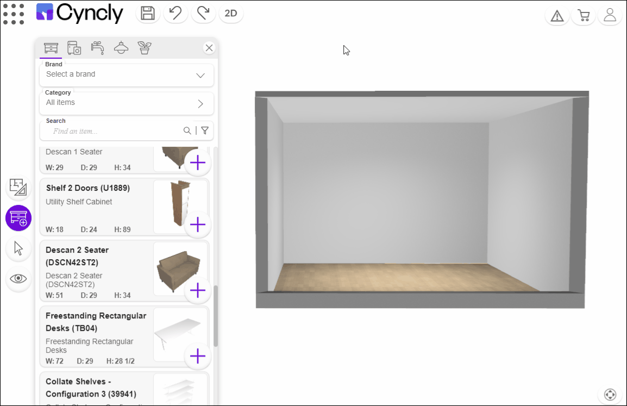
Task: Click the Find an item search field
Action: click(x=114, y=131)
